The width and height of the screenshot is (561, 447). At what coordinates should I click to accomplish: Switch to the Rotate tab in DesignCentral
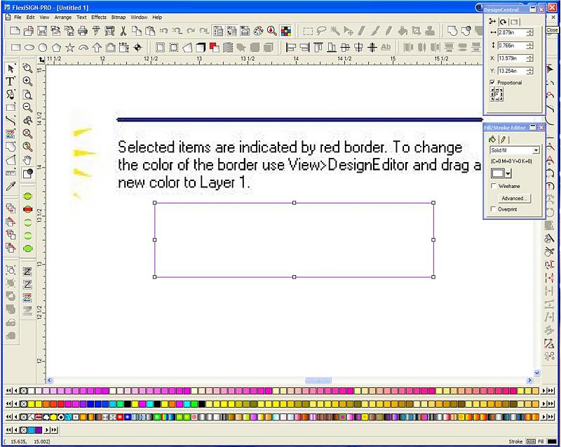point(503,22)
